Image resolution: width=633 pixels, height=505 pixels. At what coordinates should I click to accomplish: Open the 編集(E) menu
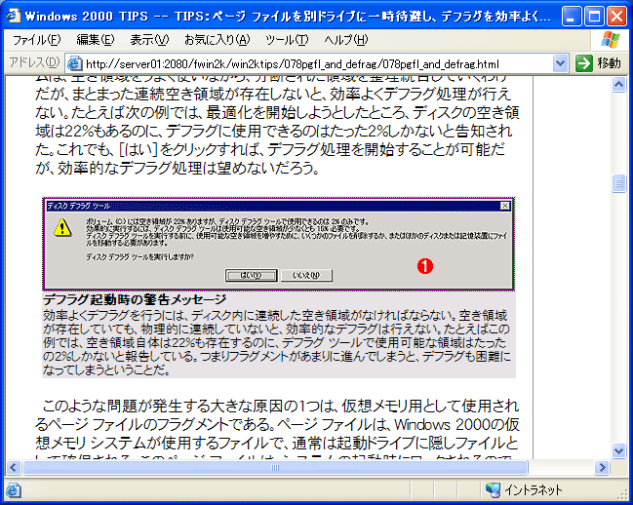pyautogui.click(x=96, y=40)
